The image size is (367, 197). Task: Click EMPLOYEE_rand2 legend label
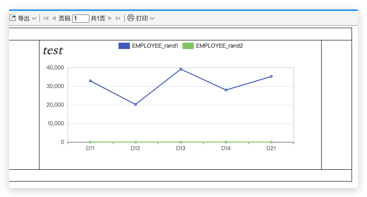pos(219,46)
